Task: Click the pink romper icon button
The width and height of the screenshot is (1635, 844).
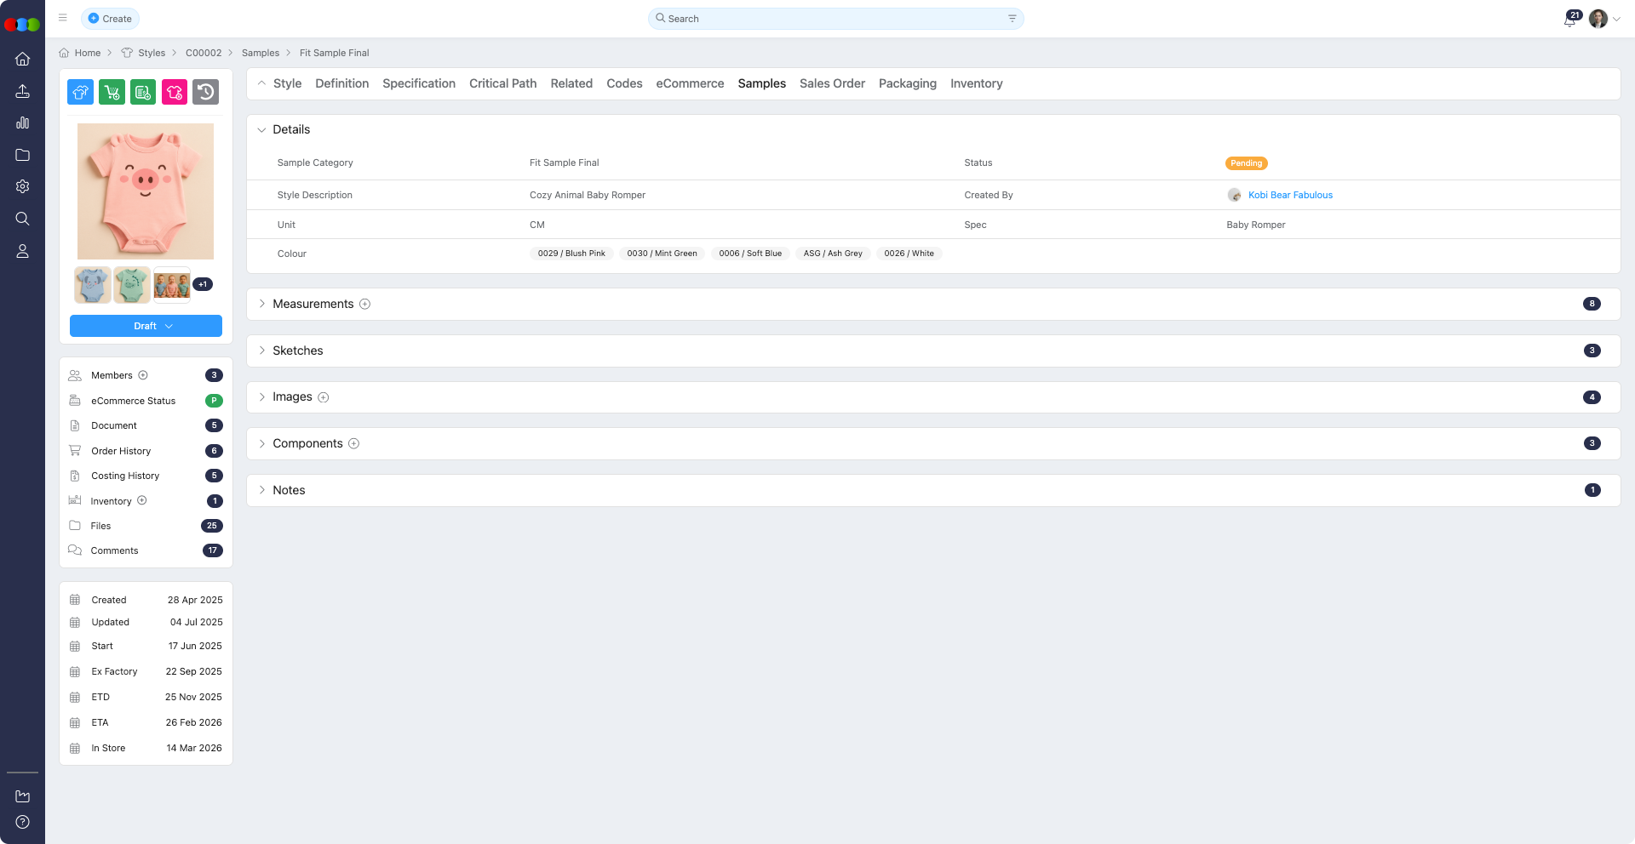Action: click(175, 92)
